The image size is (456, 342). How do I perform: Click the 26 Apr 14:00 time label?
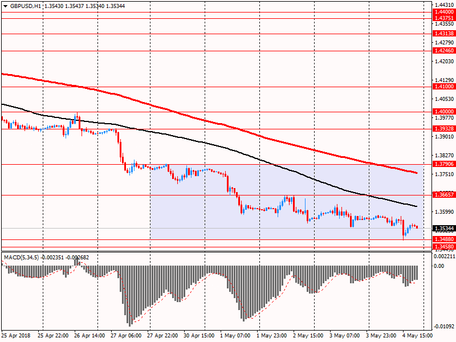tap(89, 336)
